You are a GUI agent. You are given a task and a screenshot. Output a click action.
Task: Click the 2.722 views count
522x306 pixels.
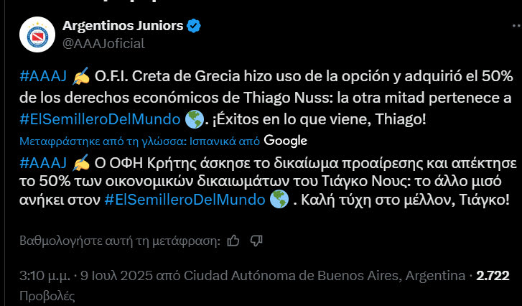493,276
